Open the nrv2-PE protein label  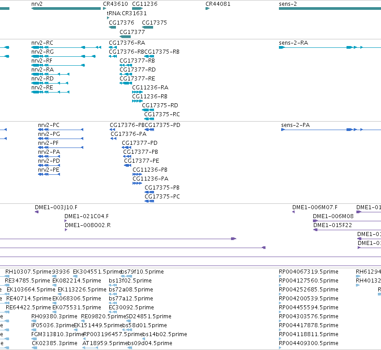[x=49, y=170]
